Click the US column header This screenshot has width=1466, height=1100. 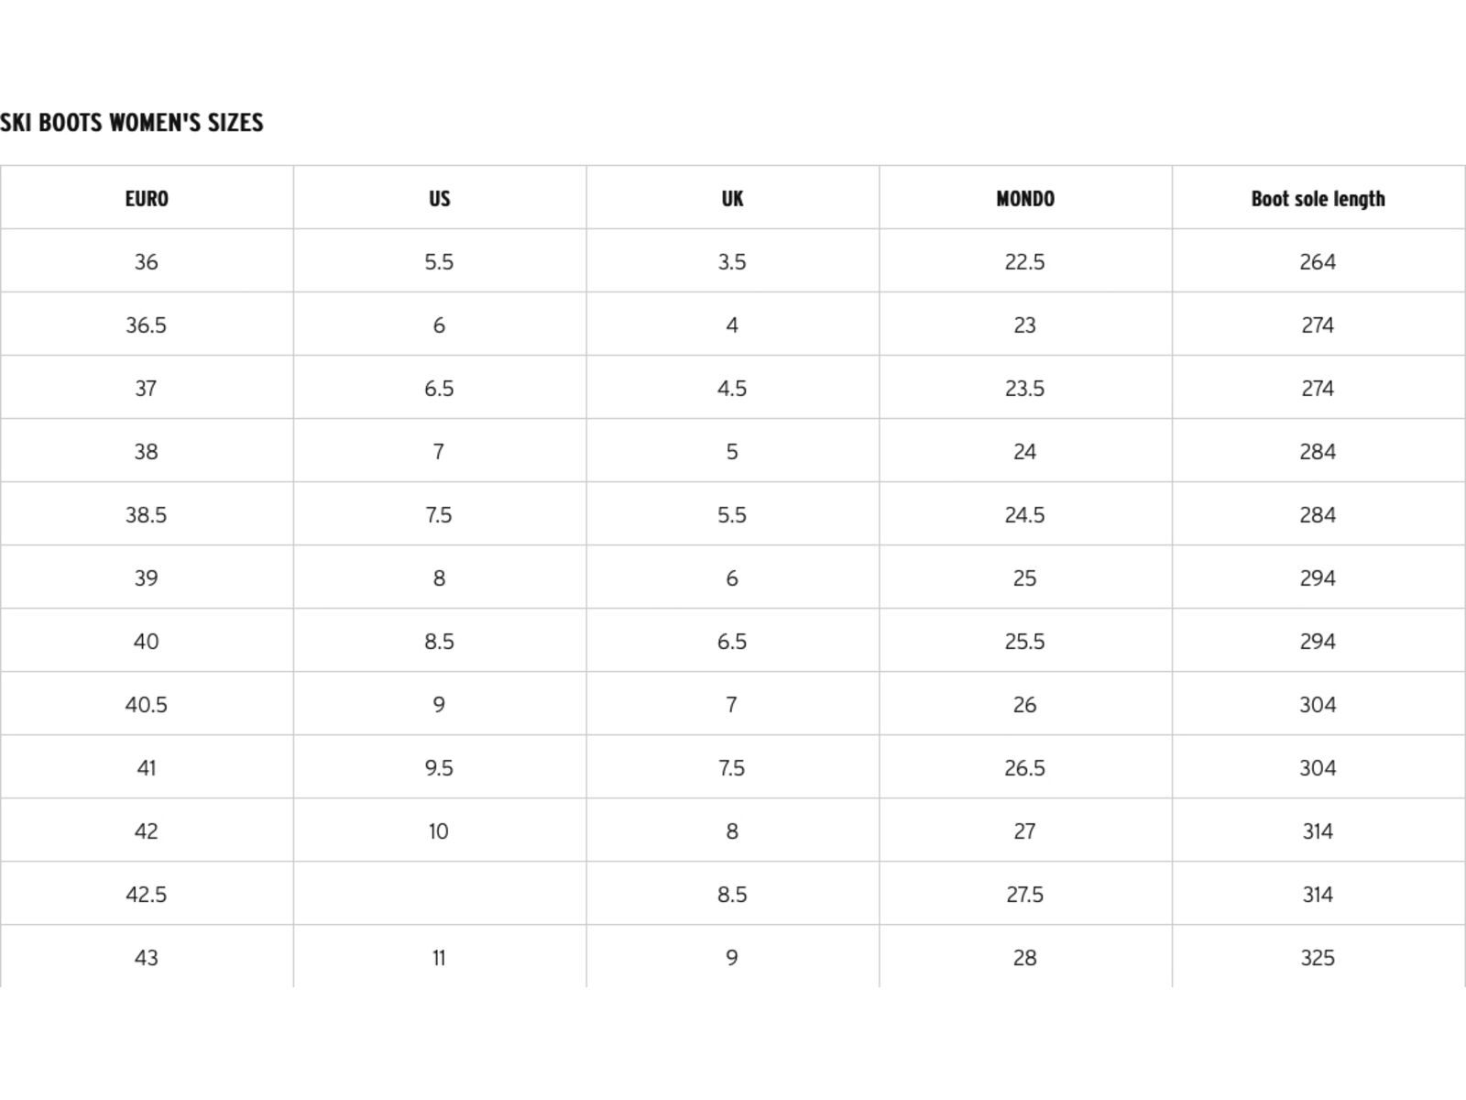point(440,198)
